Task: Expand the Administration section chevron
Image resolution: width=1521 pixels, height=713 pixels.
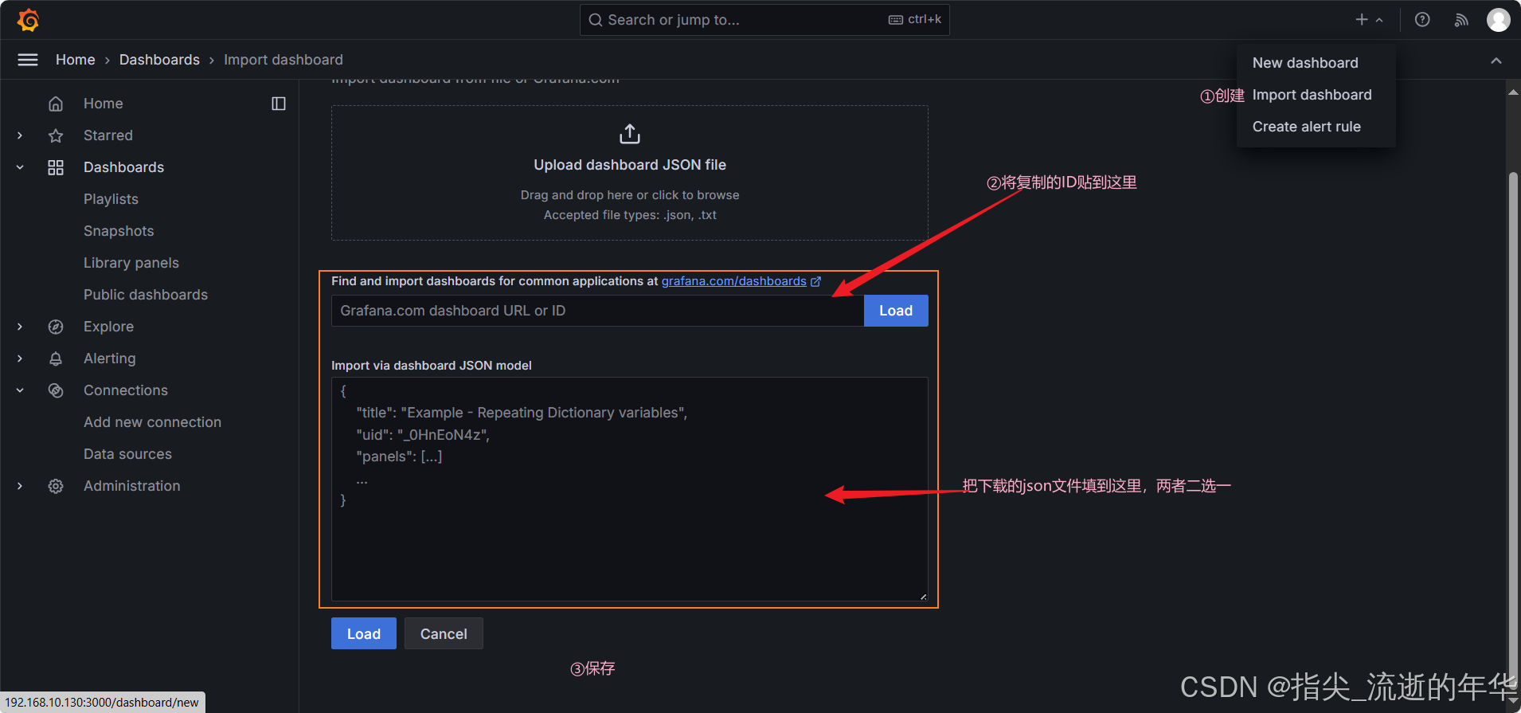Action: (20, 486)
